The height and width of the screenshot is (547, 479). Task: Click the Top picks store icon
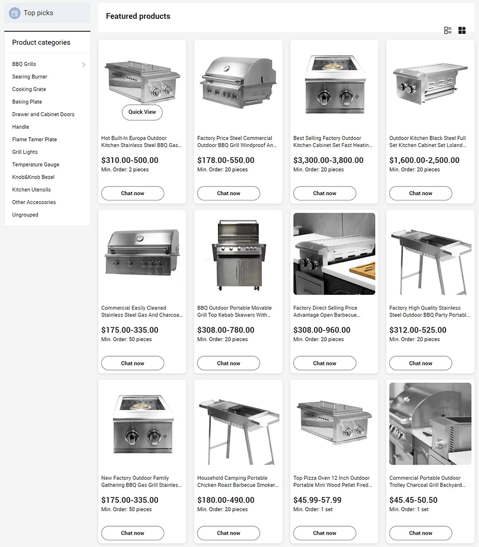click(x=14, y=13)
